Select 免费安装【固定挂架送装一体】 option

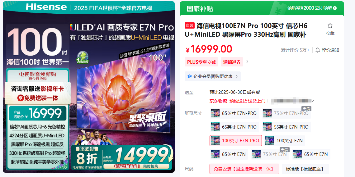point(244,169)
